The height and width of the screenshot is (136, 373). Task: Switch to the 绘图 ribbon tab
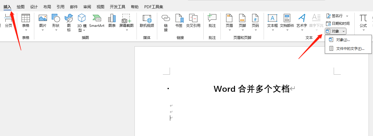21,6
